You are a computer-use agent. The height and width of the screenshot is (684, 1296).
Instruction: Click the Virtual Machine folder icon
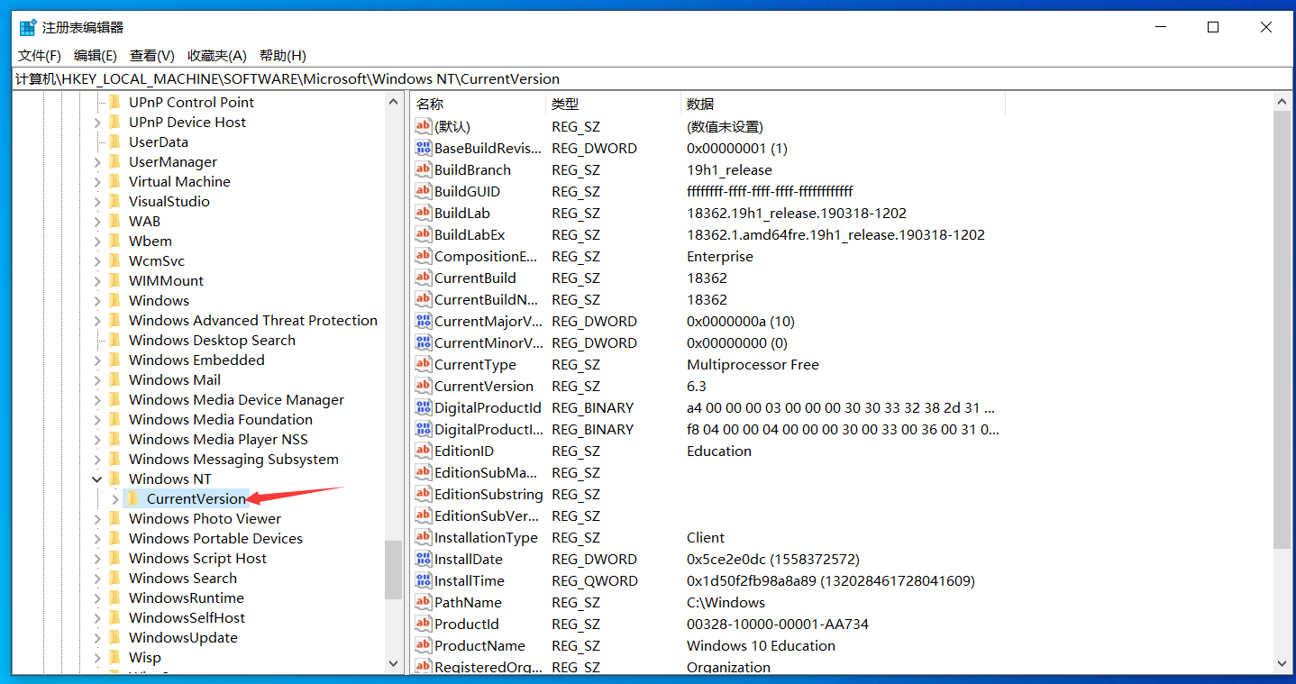click(x=114, y=181)
